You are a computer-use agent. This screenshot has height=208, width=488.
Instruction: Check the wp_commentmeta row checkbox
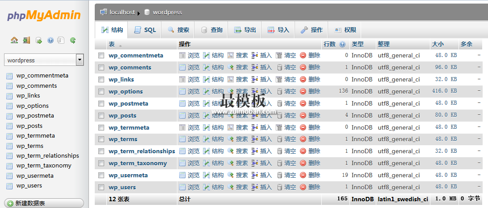pyautogui.click(x=101, y=56)
